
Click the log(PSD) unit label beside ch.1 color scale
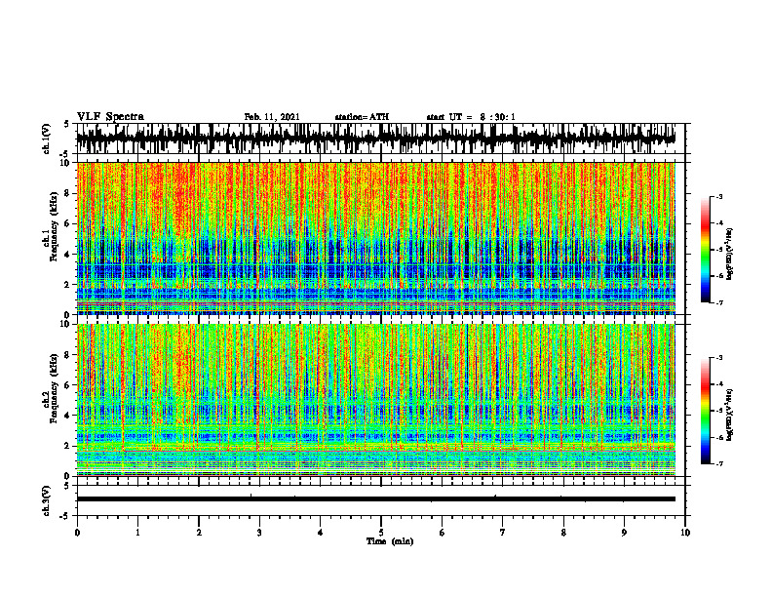[x=730, y=255]
